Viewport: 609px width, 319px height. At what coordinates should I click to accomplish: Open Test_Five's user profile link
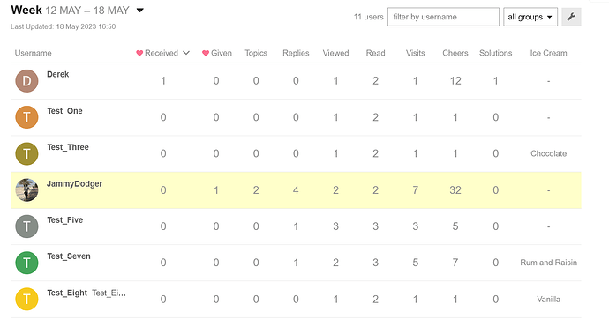[64, 220]
